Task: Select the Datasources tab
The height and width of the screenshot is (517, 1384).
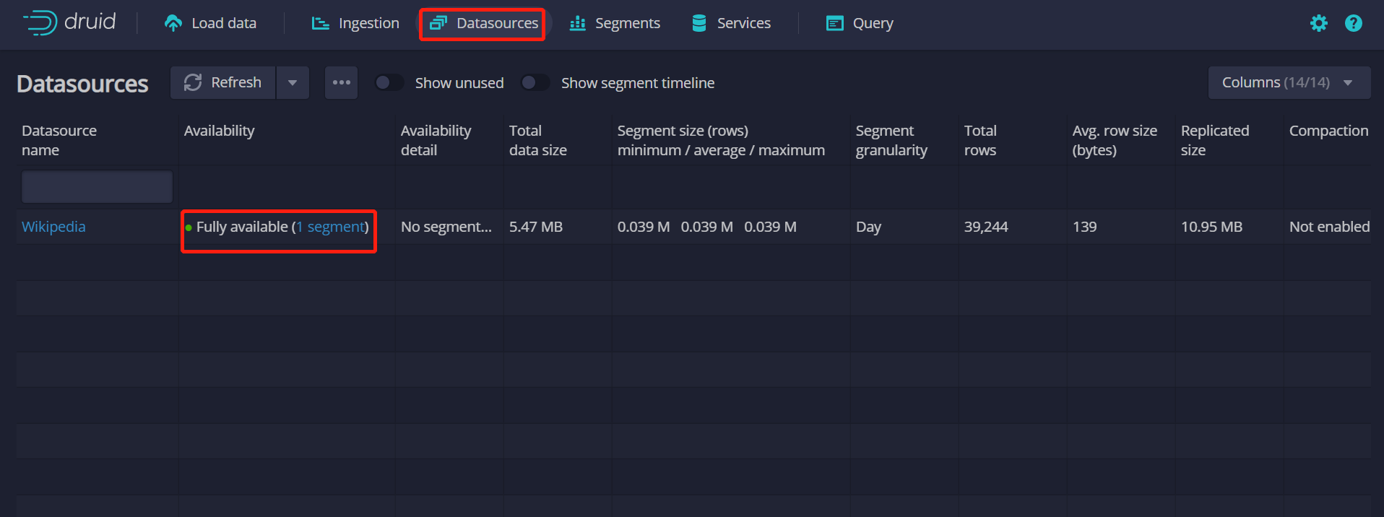Action: coord(483,23)
